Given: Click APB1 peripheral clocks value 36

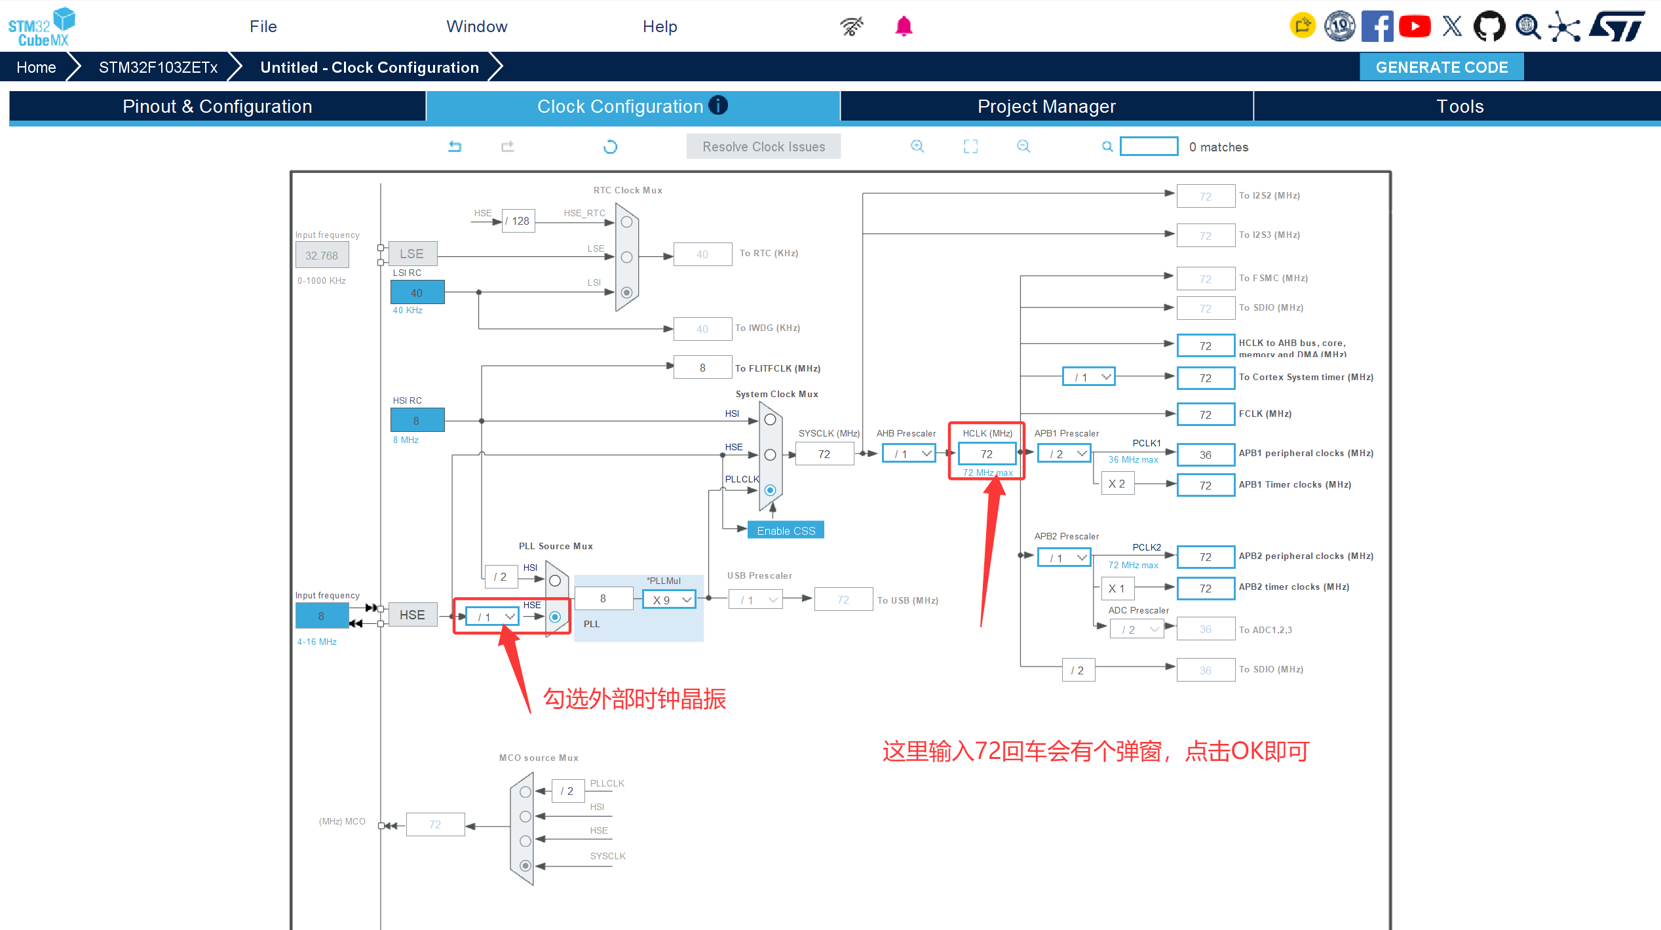Looking at the screenshot, I should [1206, 454].
